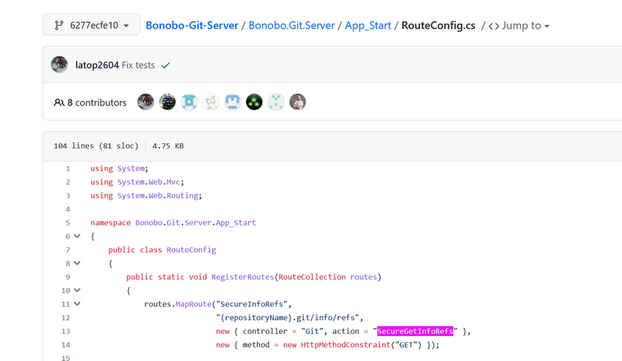Click the seventh contributor avatar

(x=276, y=102)
